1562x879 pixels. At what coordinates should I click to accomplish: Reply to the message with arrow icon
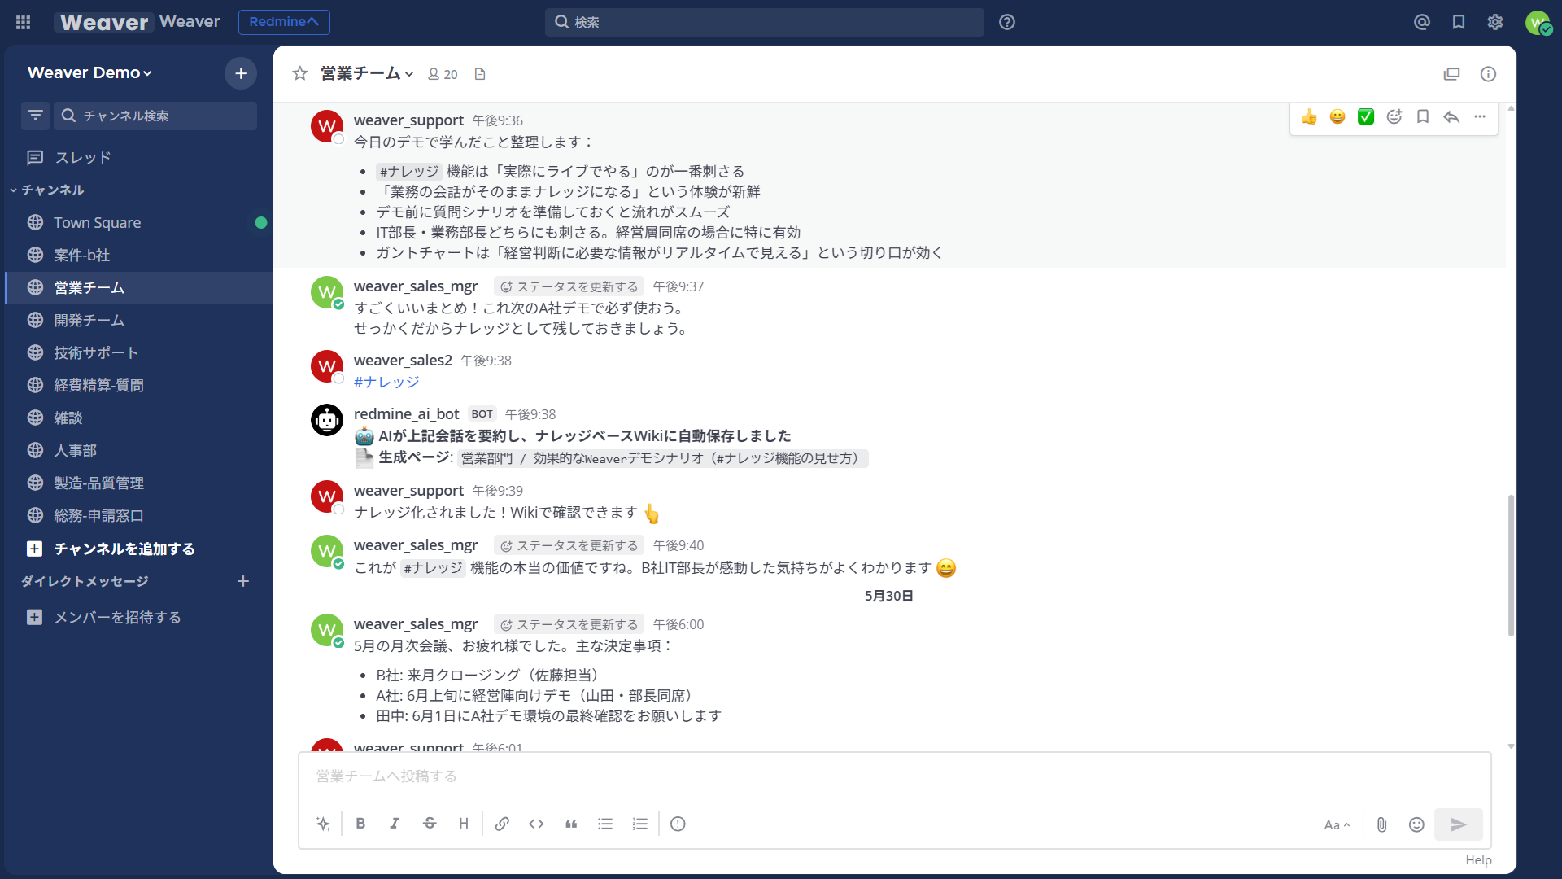[1451, 116]
